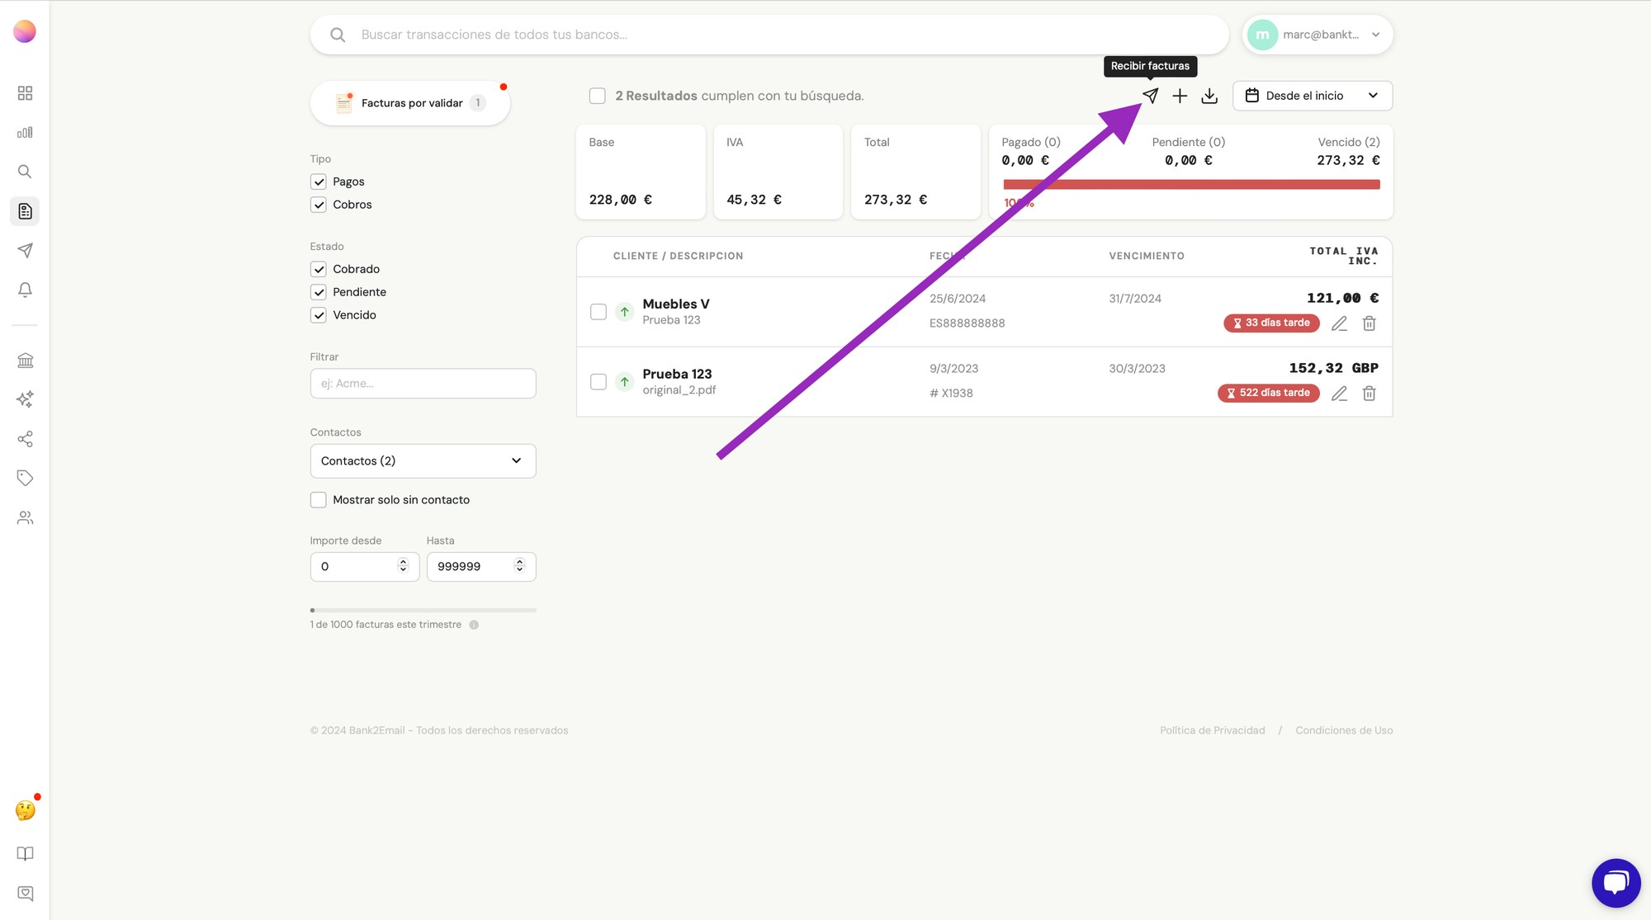Uncheck the Pagos type filter
This screenshot has height=920, width=1651.
(x=319, y=182)
